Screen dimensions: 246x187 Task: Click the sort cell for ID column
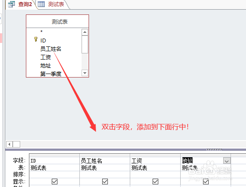tap(54, 174)
